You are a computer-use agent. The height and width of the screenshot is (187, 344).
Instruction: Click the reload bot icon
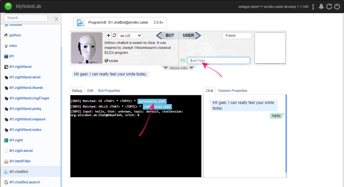pyautogui.click(x=114, y=35)
